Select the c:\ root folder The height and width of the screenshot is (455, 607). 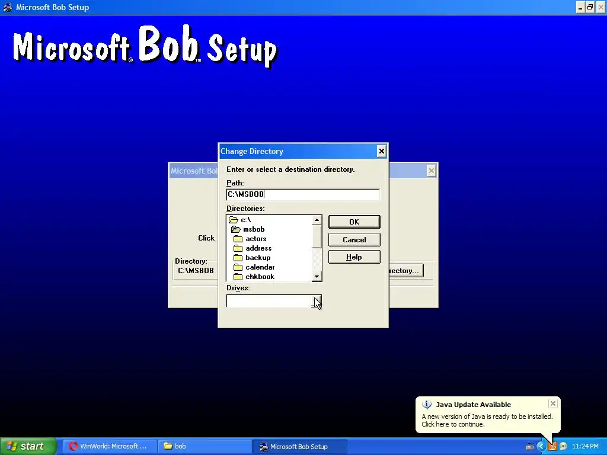[245, 220]
